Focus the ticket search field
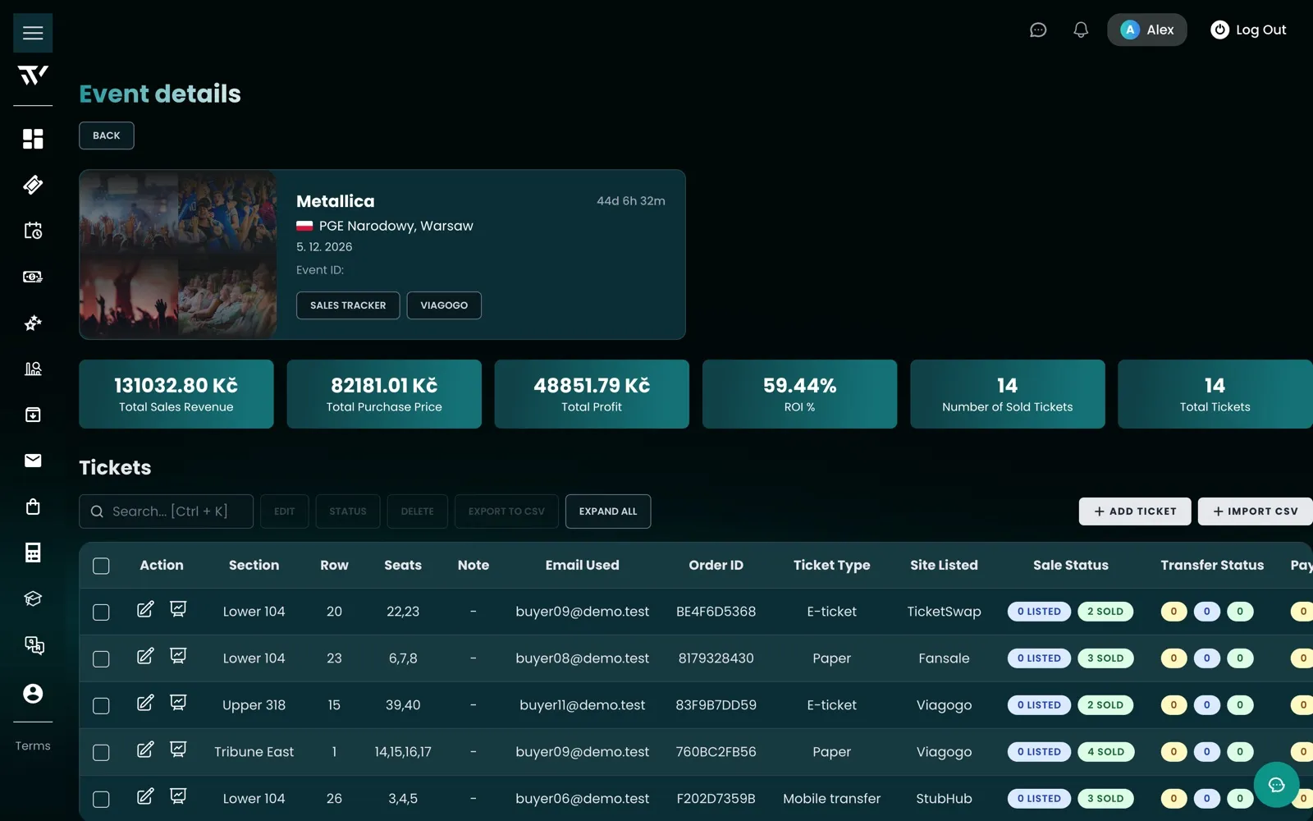This screenshot has width=1313, height=821. point(166,511)
